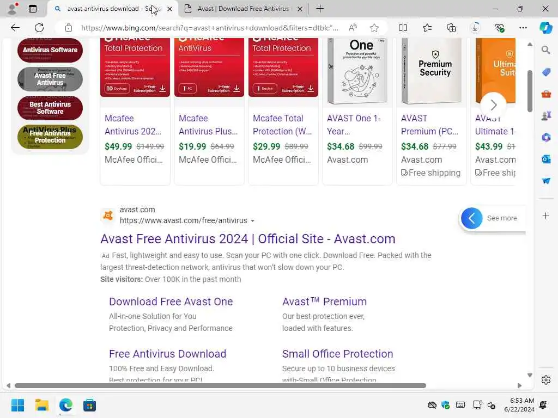Click McAfee Total Protection 10 Devices thumbnail
Screen dimensions: 558x418
(x=135, y=67)
